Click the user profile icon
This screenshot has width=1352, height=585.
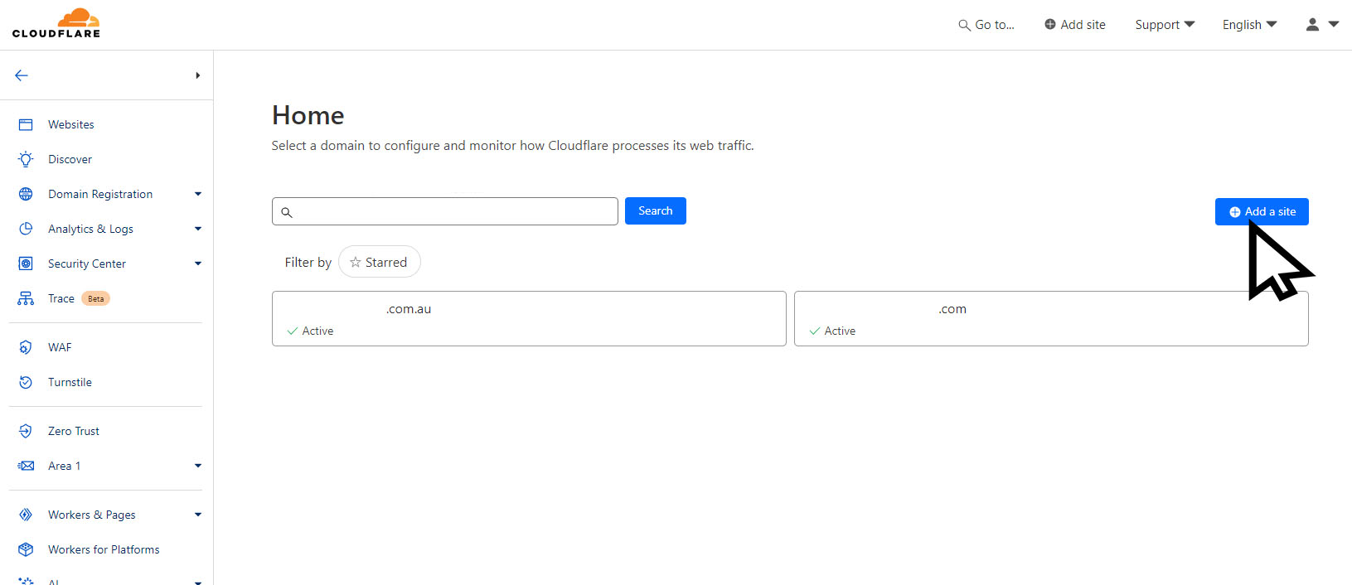1312,25
